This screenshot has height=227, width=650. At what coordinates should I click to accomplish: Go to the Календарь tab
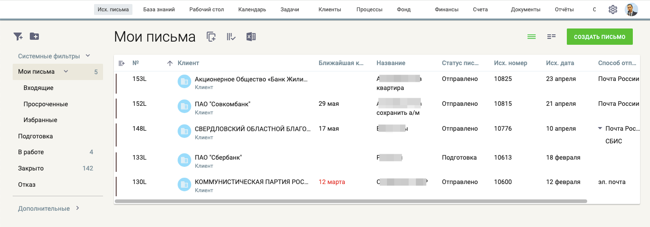point(252,9)
